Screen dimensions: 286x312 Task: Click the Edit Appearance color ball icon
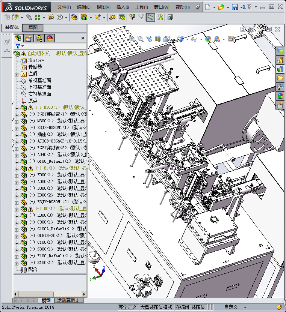click(x=208, y=39)
